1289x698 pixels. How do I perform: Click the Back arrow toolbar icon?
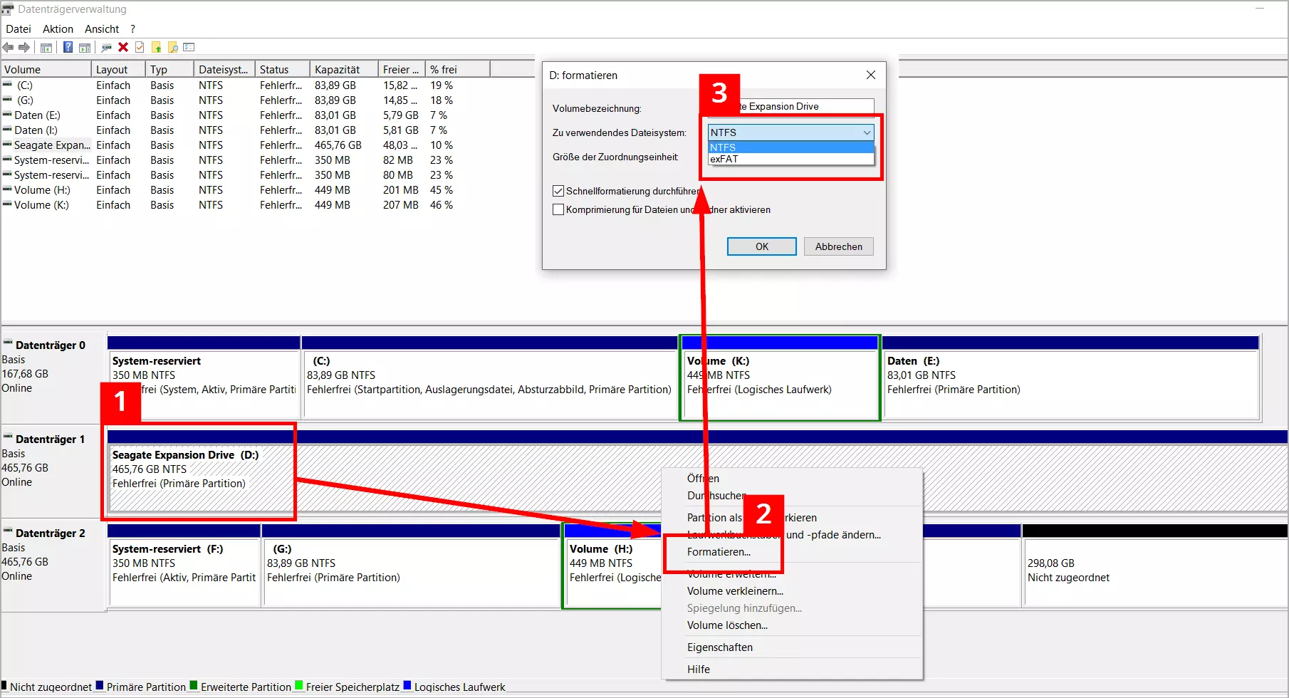8,48
